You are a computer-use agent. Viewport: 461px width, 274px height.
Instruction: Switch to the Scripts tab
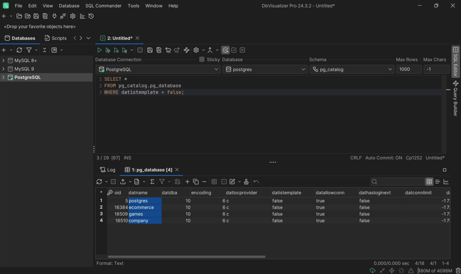(x=56, y=38)
